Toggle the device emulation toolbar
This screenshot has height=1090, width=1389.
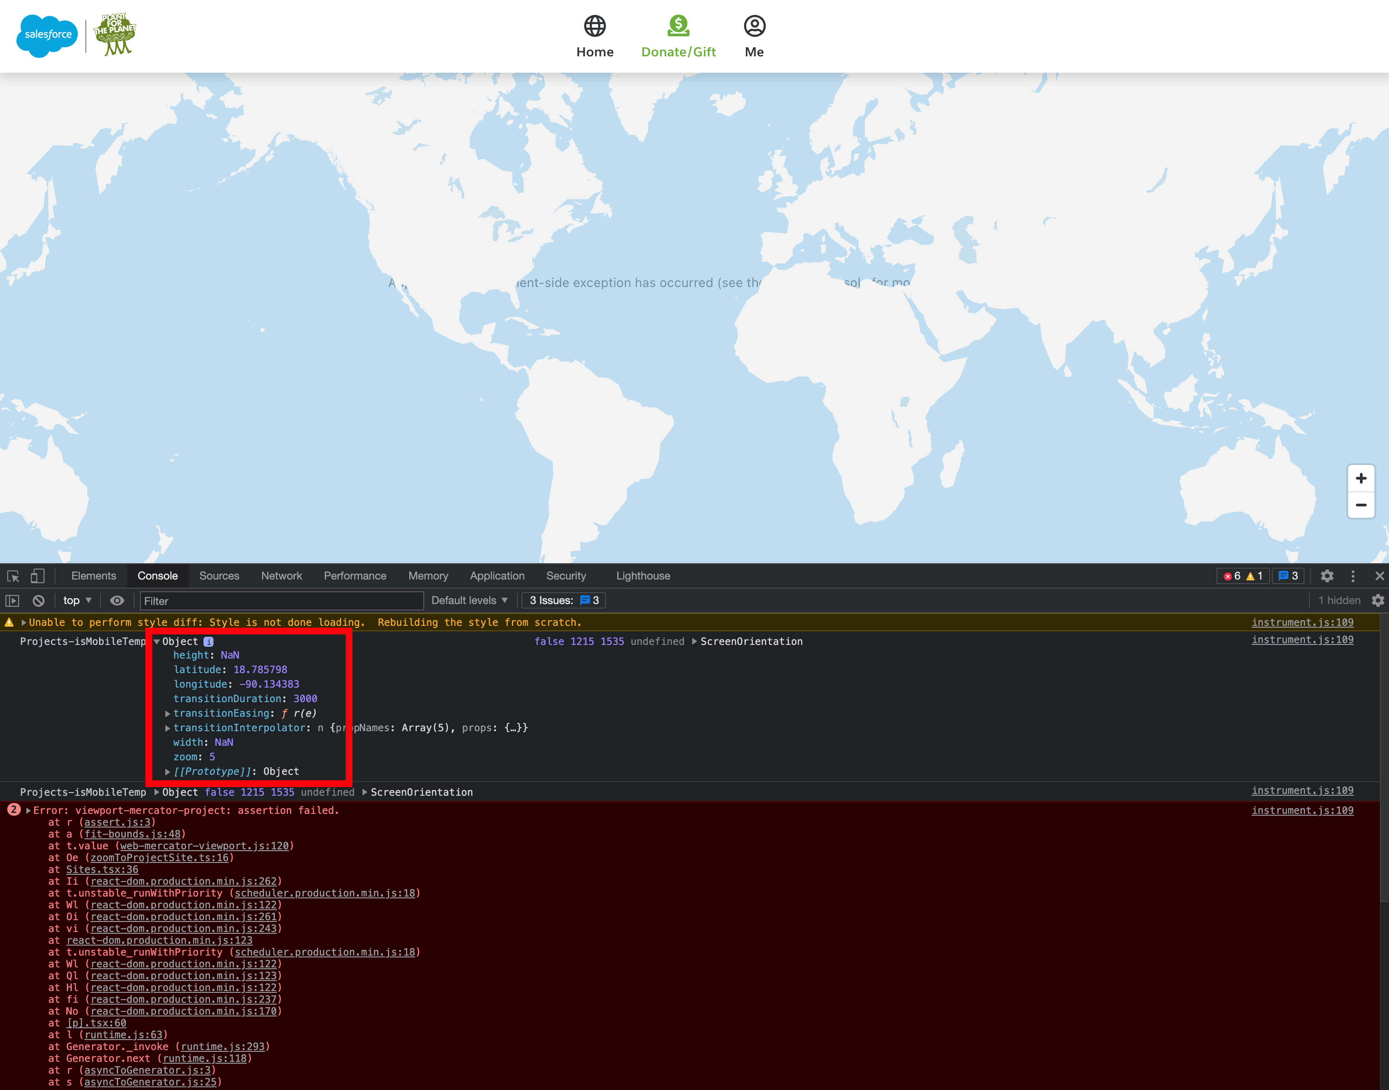point(37,575)
